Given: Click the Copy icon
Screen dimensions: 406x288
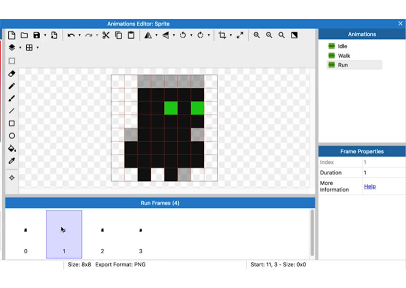Looking at the screenshot, I should [118, 35].
